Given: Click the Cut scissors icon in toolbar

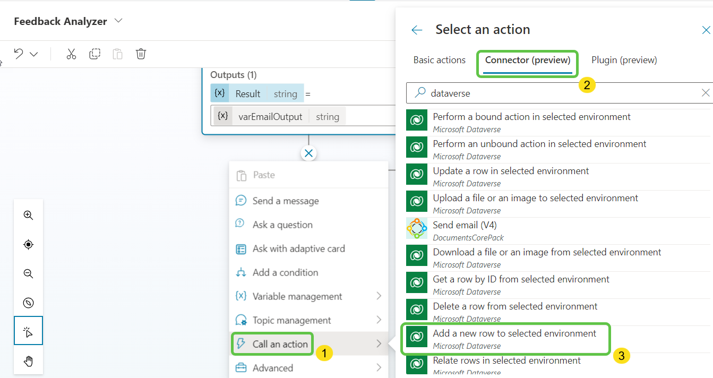Looking at the screenshot, I should [x=71, y=54].
